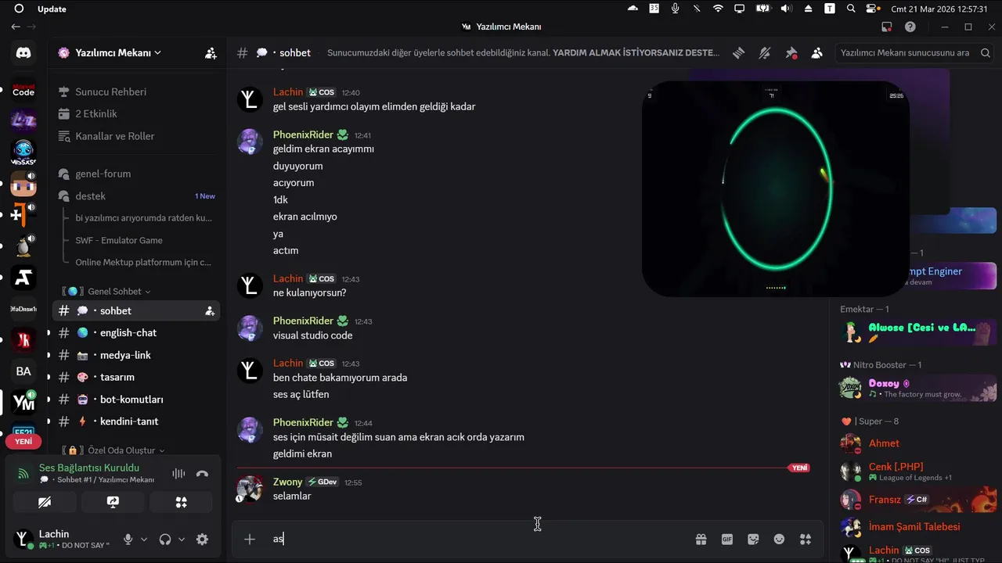Open the GIF picker

pos(727,539)
